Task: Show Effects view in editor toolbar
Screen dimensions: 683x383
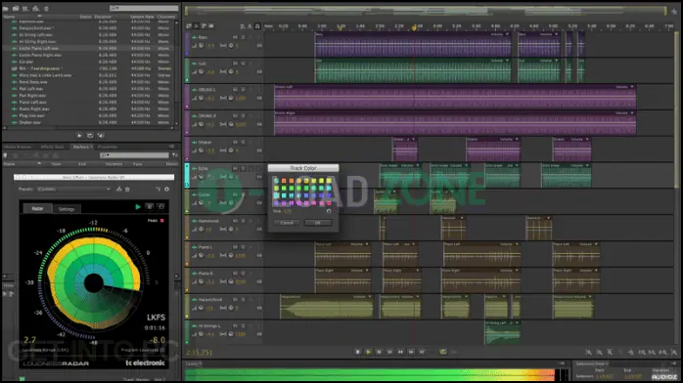Action: [197, 26]
